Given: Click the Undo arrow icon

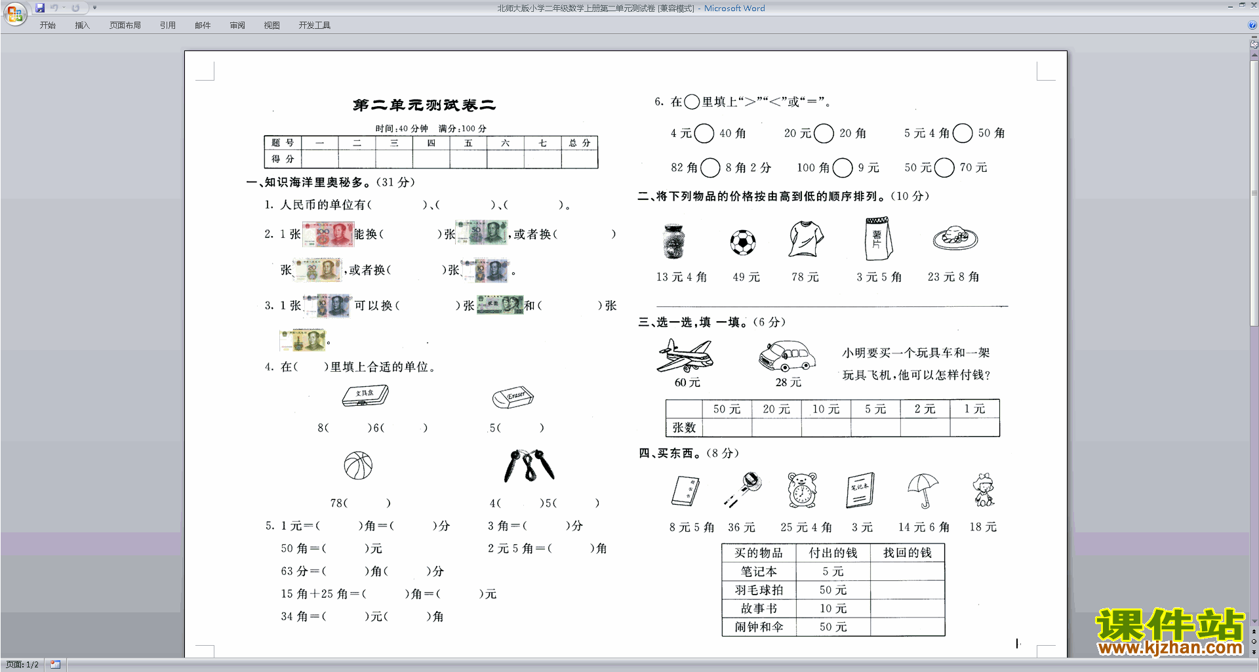Looking at the screenshot, I should click(54, 8).
